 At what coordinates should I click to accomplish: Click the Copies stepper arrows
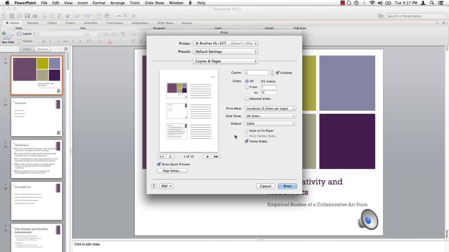click(x=272, y=73)
